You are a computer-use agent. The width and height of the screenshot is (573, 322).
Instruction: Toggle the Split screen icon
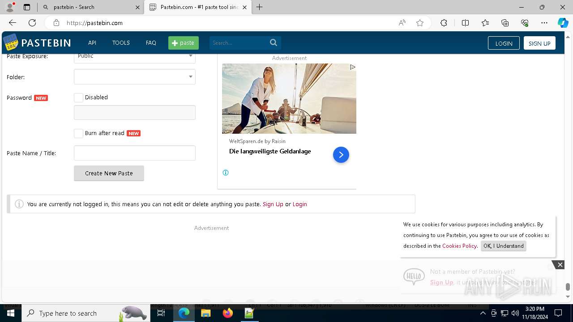pos(465,23)
